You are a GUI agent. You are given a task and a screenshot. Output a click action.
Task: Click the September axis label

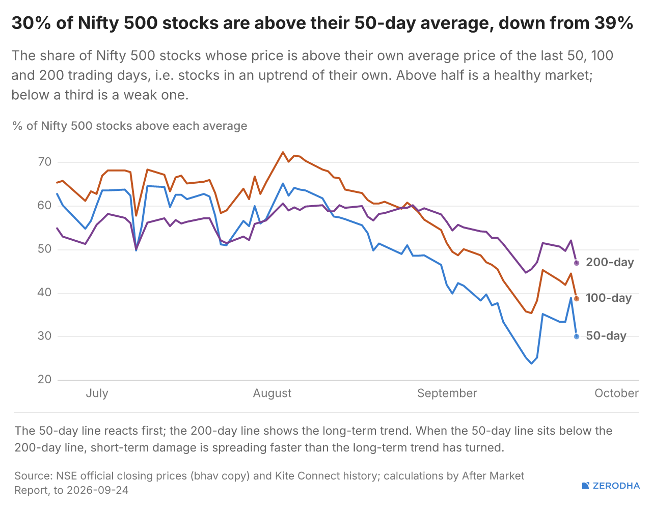click(x=447, y=393)
